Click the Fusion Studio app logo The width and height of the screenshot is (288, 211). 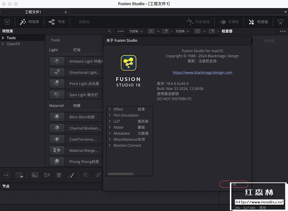tap(128, 63)
